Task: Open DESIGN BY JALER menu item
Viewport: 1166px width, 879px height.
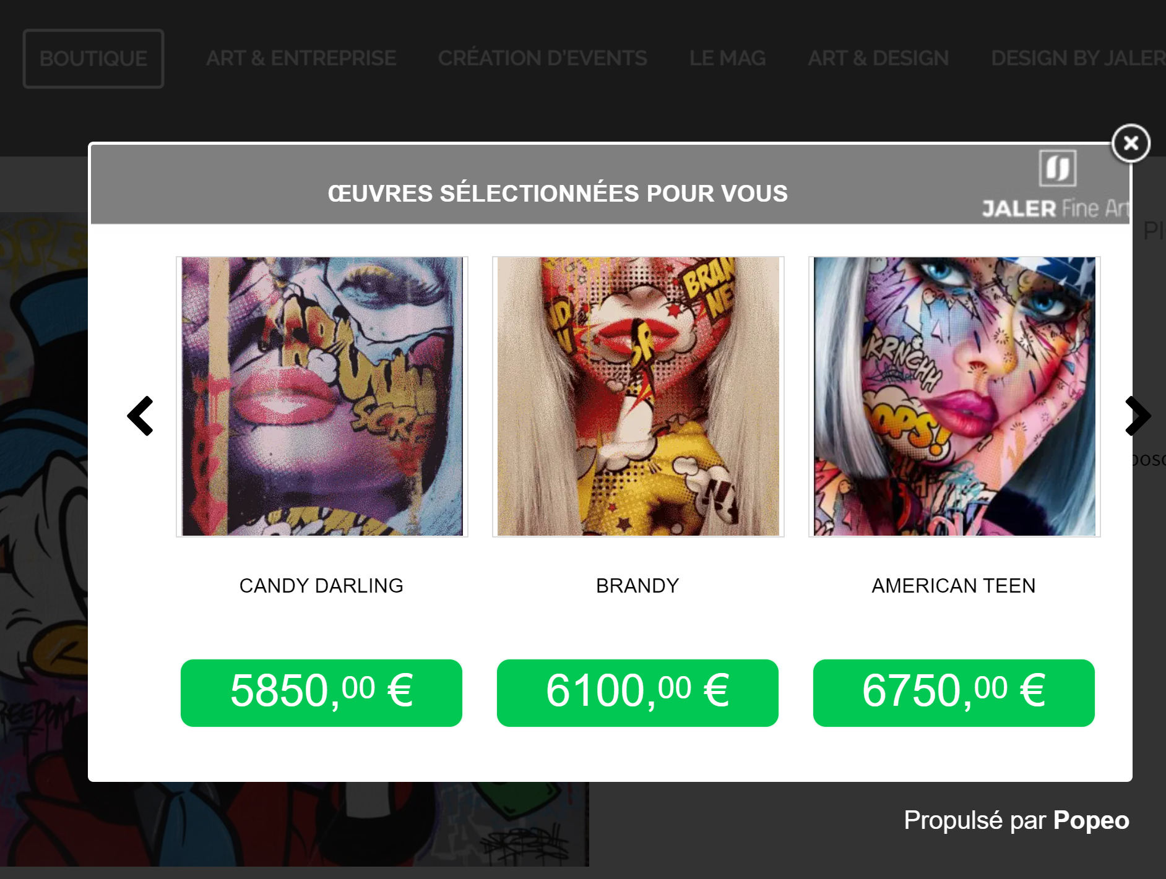Action: click(x=1078, y=58)
